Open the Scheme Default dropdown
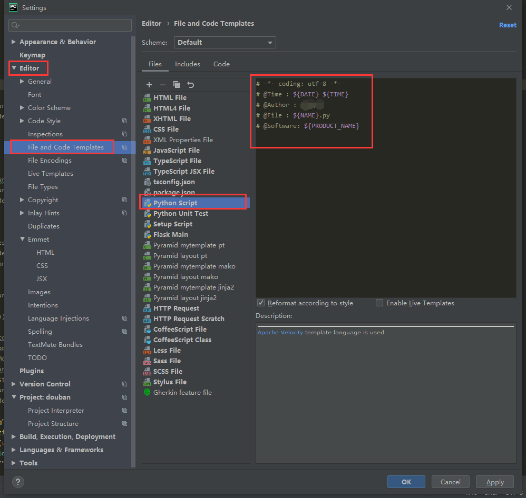Image resolution: width=526 pixels, height=498 pixels. tap(225, 43)
